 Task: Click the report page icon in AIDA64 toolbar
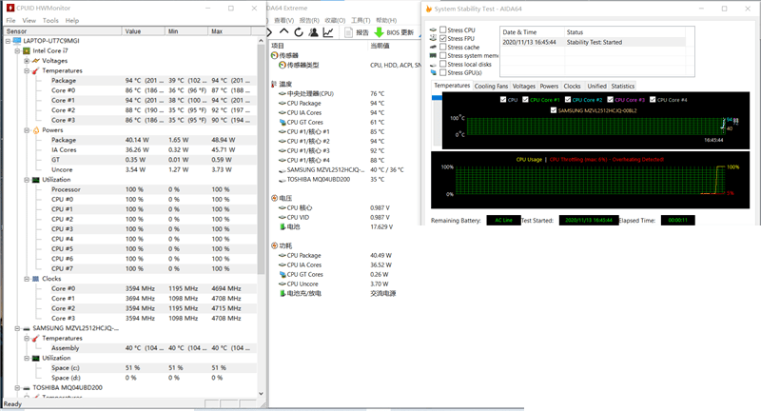[348, 32]
